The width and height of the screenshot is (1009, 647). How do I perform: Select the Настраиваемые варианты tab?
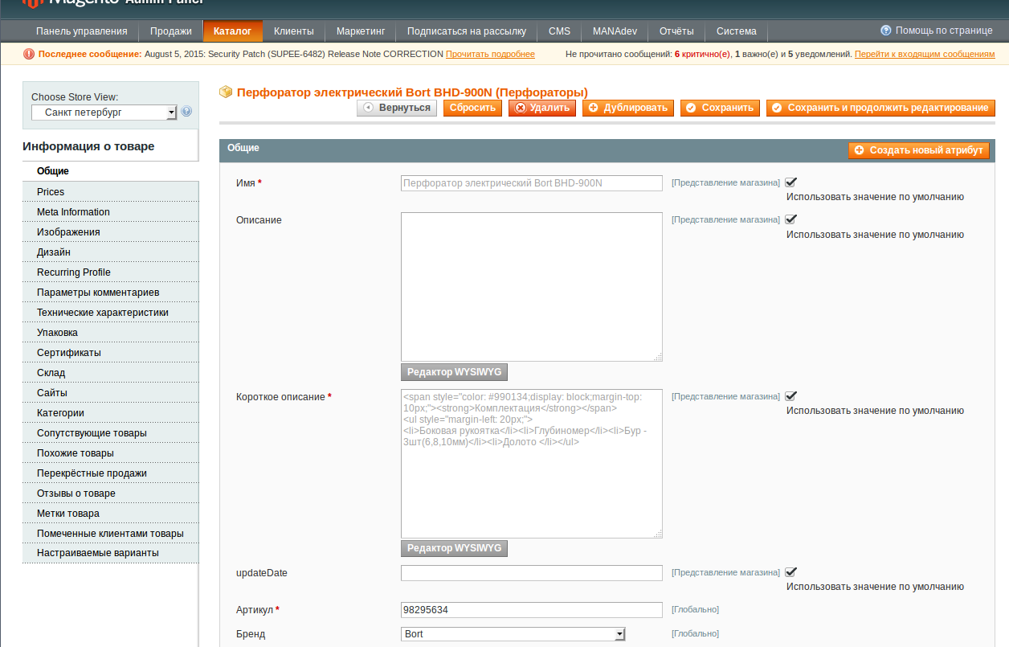110,553
